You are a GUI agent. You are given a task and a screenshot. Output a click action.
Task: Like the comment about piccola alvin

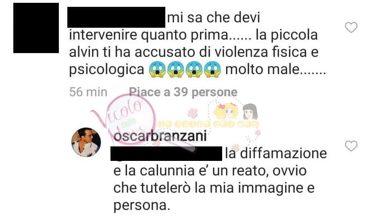(x=351, y=27)
